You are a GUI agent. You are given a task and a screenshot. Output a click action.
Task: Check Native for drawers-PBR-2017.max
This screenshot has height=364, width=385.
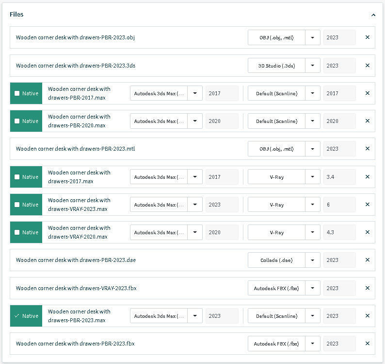17,93
